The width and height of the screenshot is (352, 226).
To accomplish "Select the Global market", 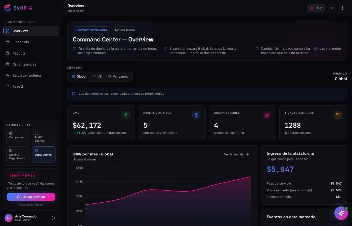I will (79, 77).
